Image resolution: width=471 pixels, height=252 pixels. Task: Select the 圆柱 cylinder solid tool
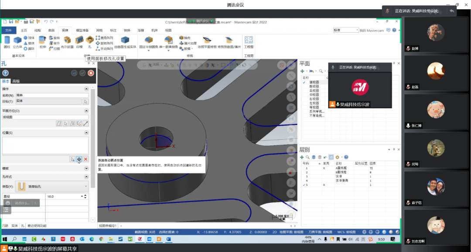pyautogui.click(x=7, y=42)
